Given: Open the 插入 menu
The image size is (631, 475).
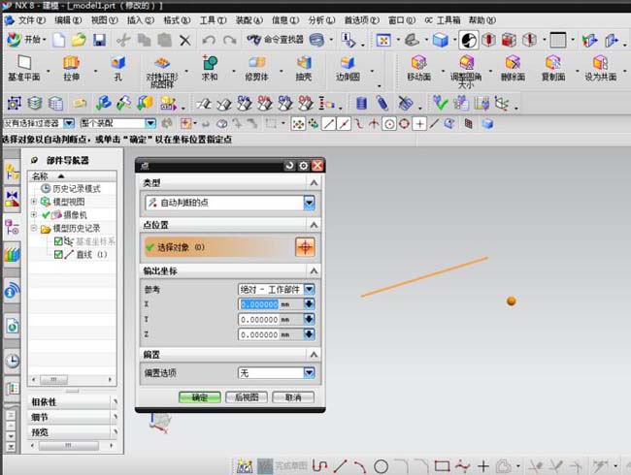Looking at the screenshot, I should tap(140, 19).
